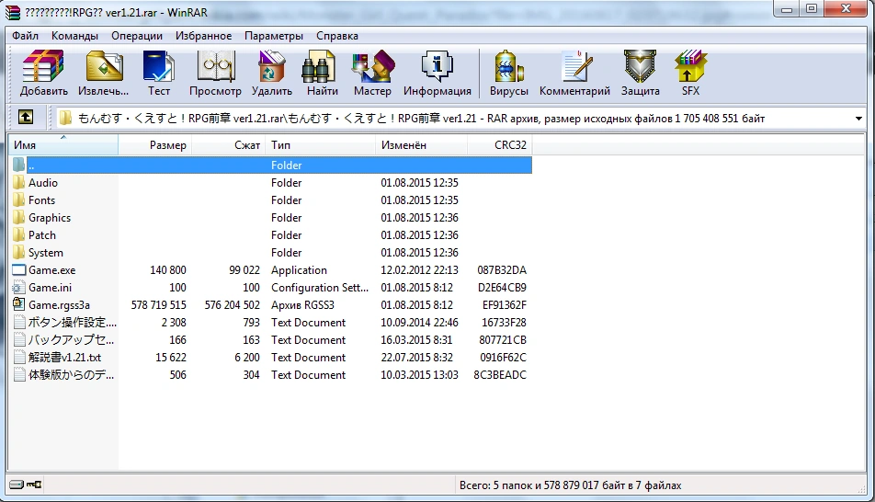
Task: Select the System folder icon
Action: [x=19, y=252]
